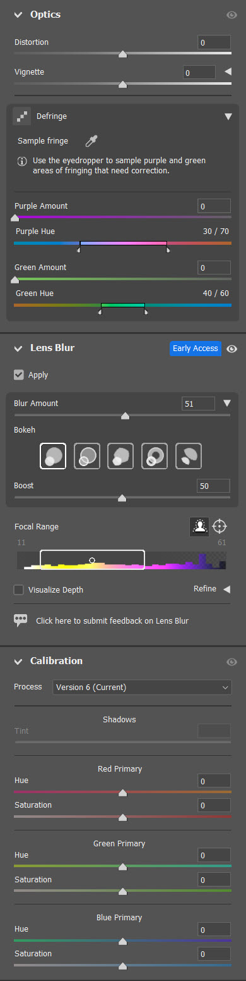Select the fringe sampling eyedropper tool
246x981 pixels.
coord(92,140)
